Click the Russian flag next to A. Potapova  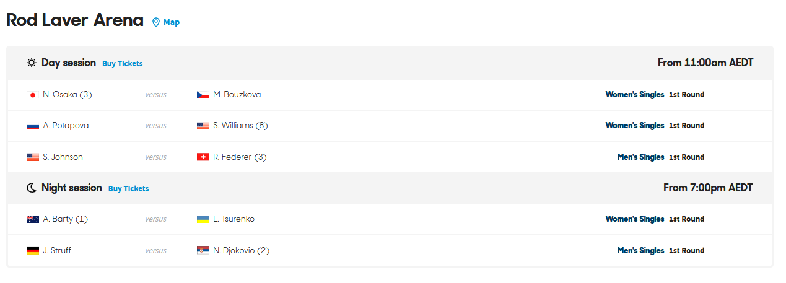33,126
